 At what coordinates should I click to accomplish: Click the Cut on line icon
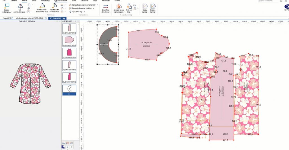click(x=129, y=6)
